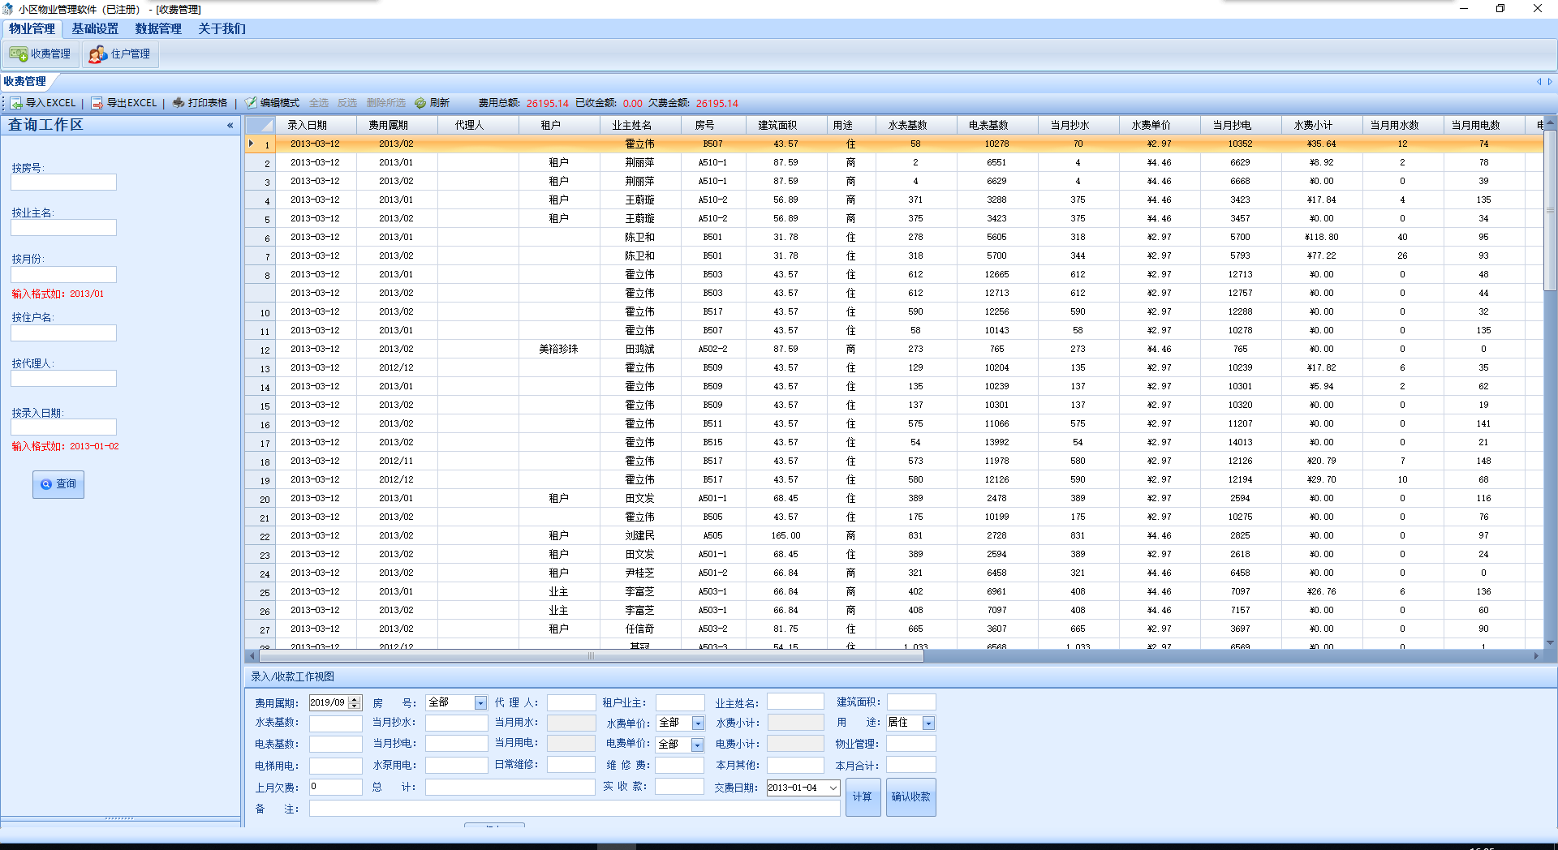
Task: Collapse the 查询工作区 panel
Action: (x=230, y=126)
